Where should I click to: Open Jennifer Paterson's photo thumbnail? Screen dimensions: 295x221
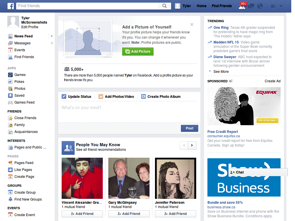click(x=175, y=178)
